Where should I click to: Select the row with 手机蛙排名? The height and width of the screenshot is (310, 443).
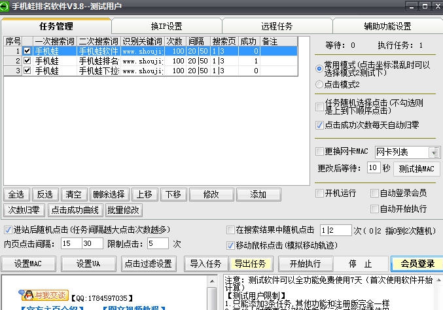click(151, 61)
